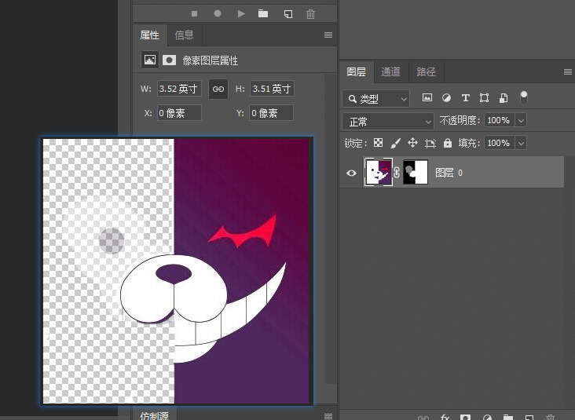Open the opacity slider dropdown arrow

click(x=521, y=120)
